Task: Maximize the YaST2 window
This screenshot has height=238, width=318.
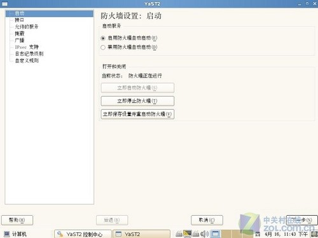Action: (307, 4)
